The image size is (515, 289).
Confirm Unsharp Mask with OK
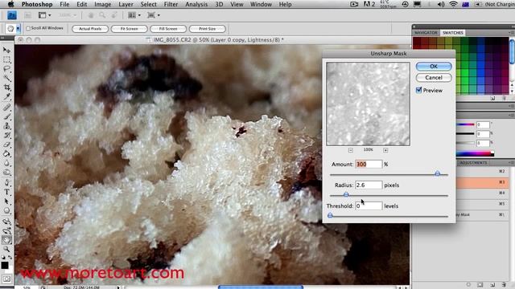tap(434, 66)
